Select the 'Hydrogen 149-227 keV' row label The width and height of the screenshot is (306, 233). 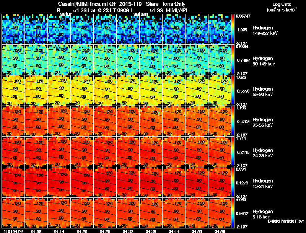pyautogui.click(x=265, y=31)
